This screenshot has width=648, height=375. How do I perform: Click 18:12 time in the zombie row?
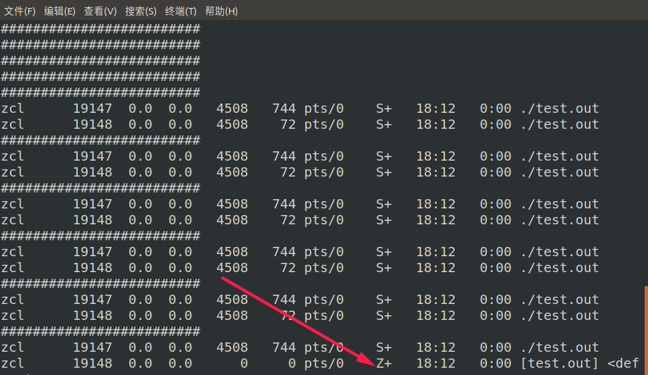pyautogui.click(x=436, y=363)
